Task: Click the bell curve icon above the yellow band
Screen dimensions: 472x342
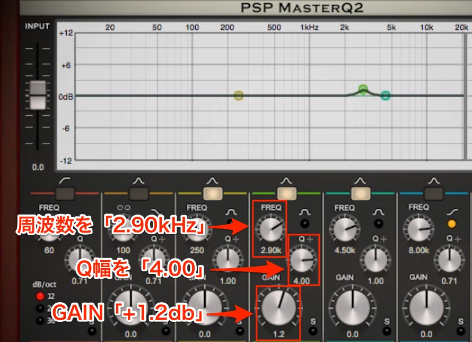Action: [x=212, y=181]
